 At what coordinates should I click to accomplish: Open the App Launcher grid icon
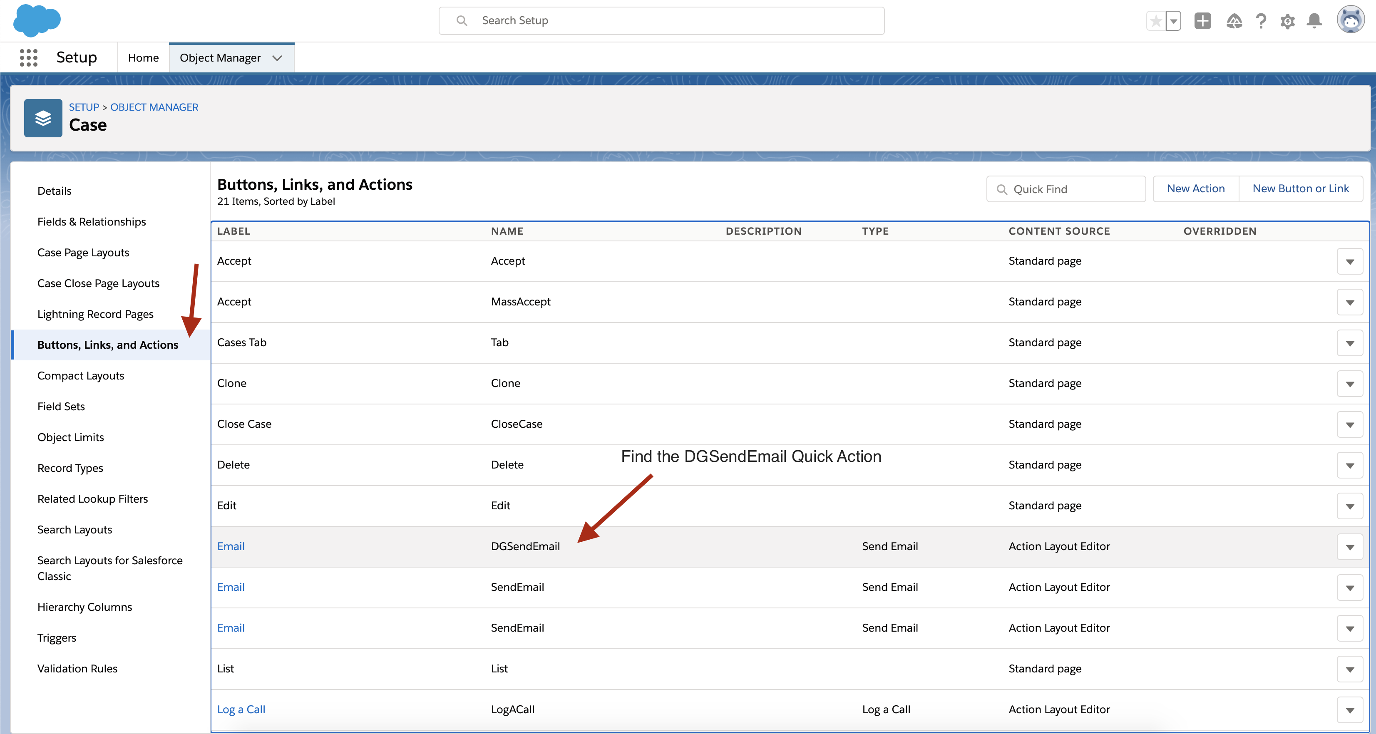[28, 58]
